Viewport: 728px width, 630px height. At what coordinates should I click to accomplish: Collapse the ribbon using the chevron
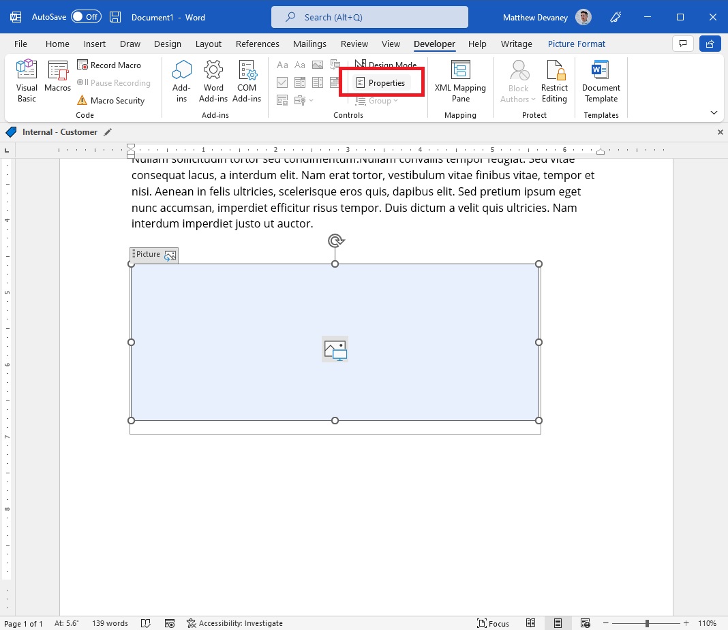(x=714, y=112)
